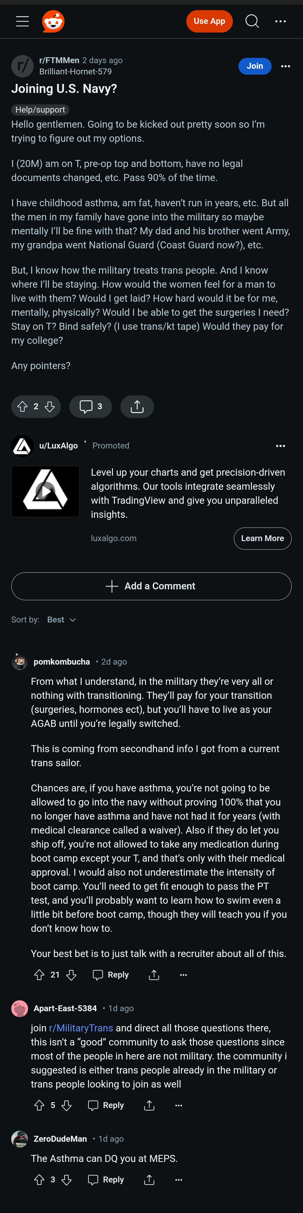The image size is (303, 1213).
Task: Open LuxAlgo ad options menu
Action: point(281,446)
